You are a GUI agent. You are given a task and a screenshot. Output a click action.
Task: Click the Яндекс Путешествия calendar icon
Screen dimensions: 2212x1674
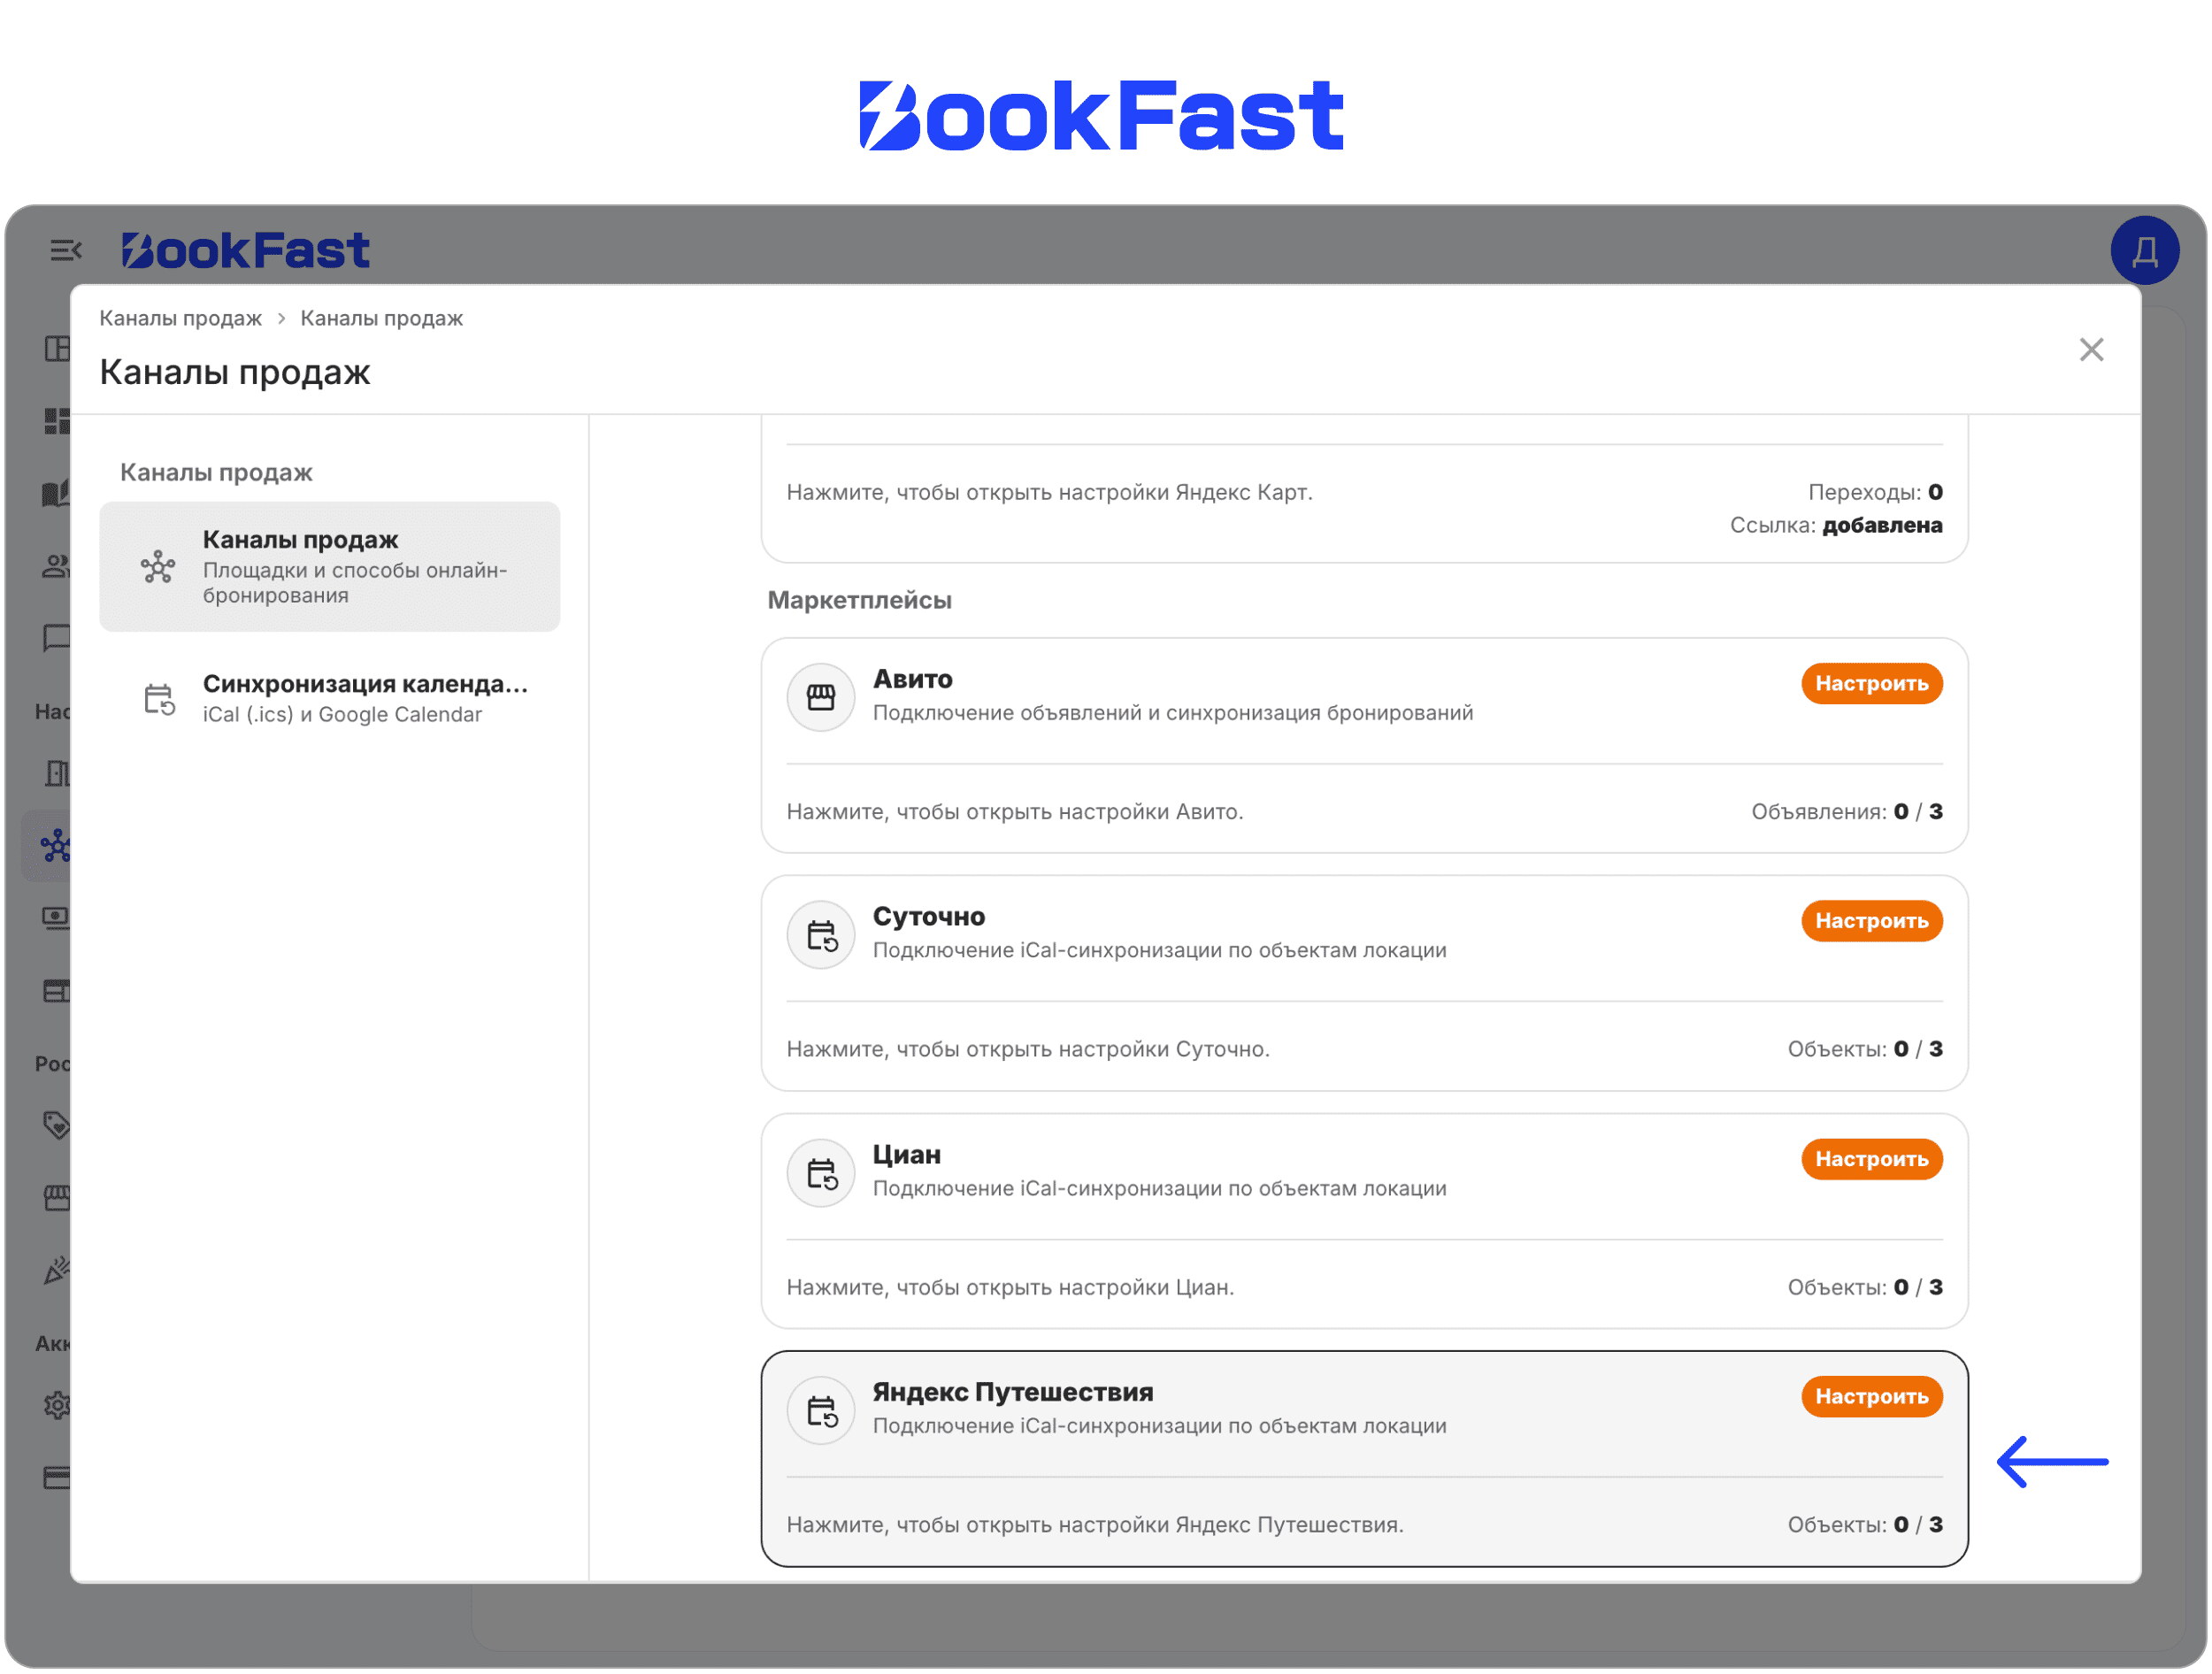point(820,1410)
